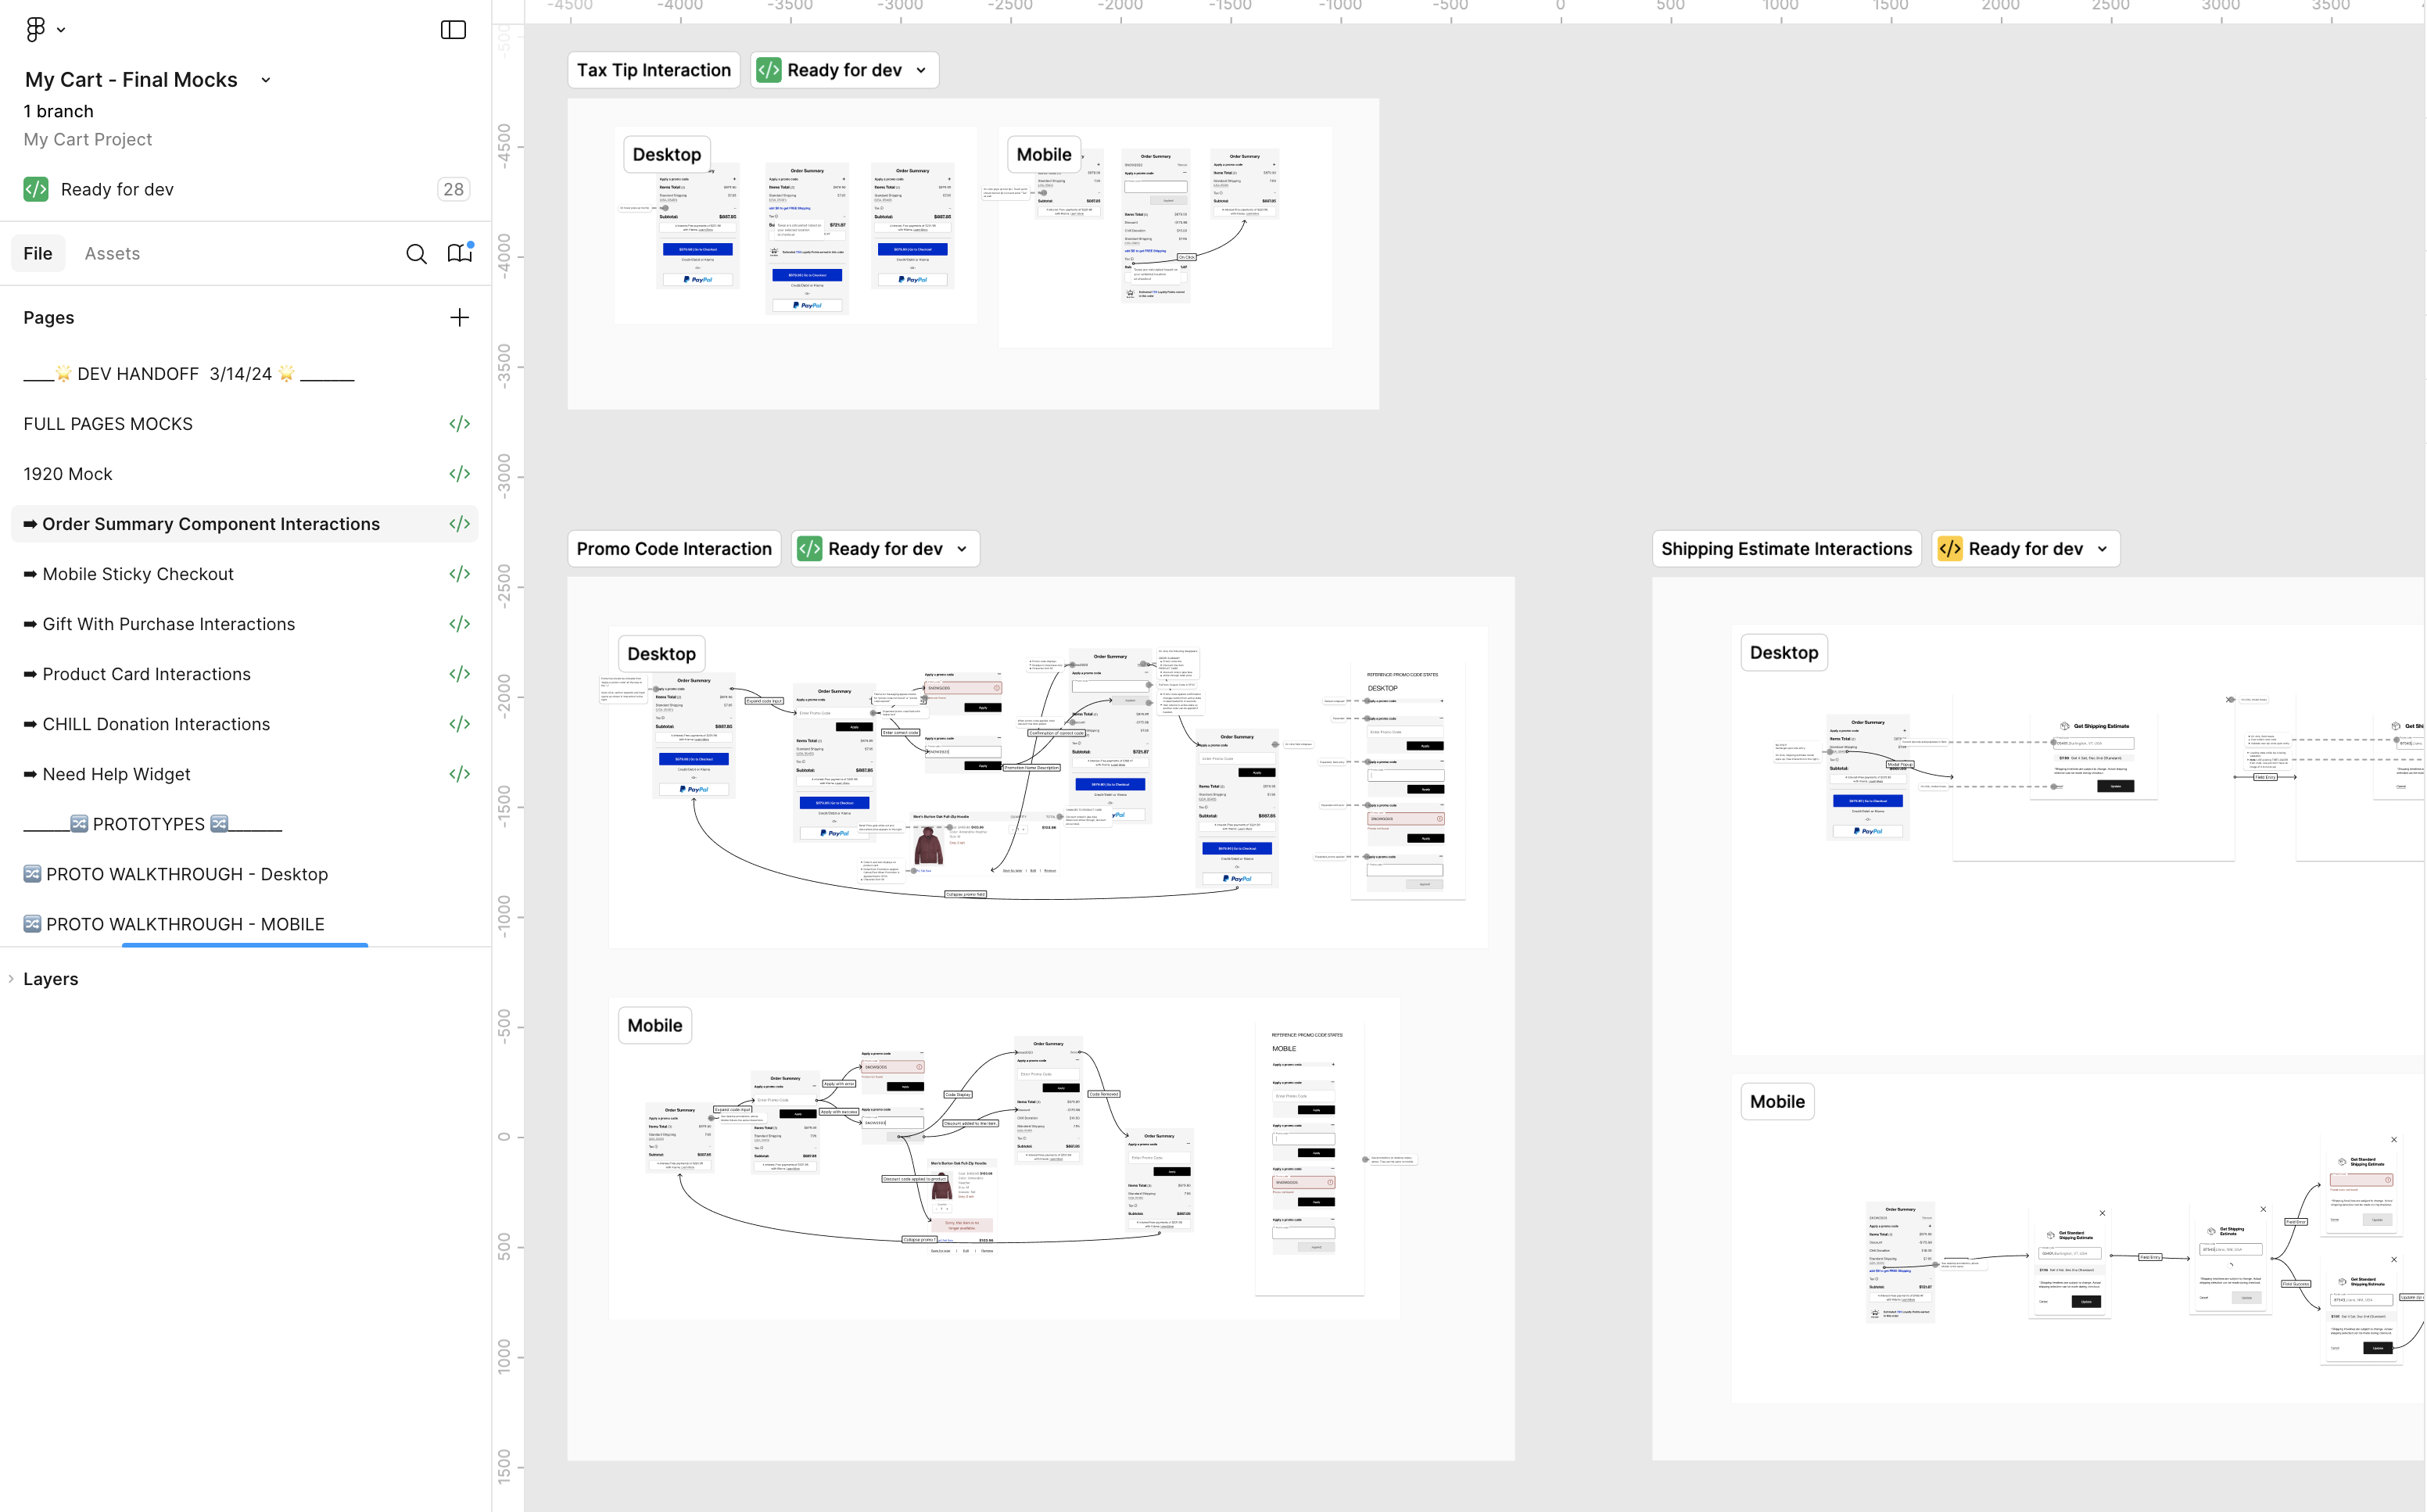This screenshot has width=2427, height=1512.
Task: Toggle the sidebar panel icon
Action: click(x=453, y=29)
